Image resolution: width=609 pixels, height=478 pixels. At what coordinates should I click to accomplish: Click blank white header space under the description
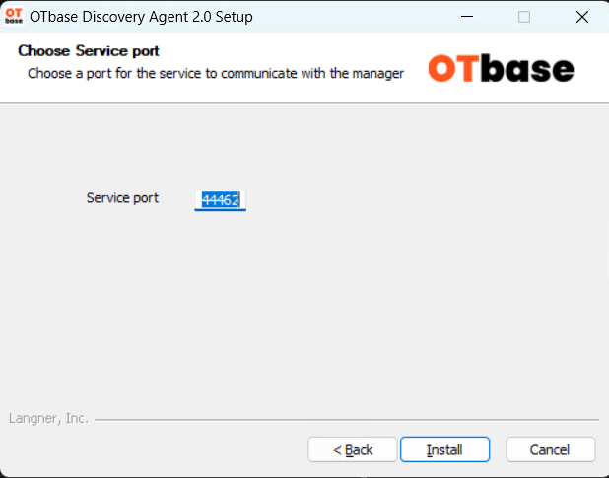216,93
